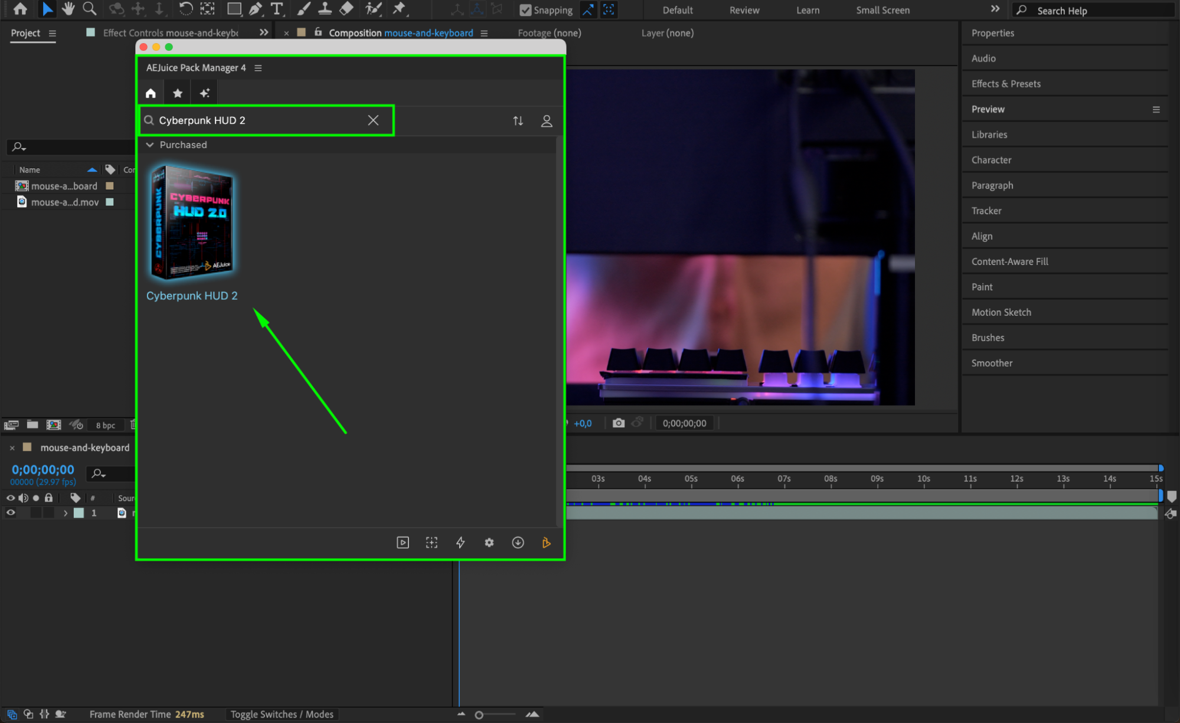The height and width of the screenshot is (723, 1180).
Task: Hide layer 1 using eye toggle
Action: point(11,513)
